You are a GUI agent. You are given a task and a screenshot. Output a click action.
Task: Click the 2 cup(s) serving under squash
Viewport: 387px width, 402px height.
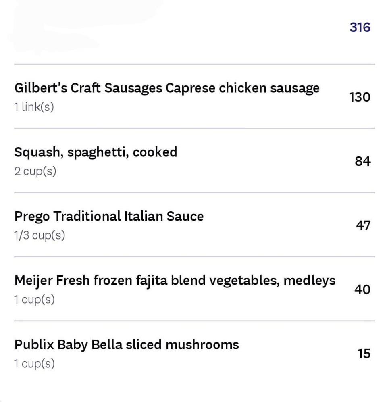click(x=35, y=171)
